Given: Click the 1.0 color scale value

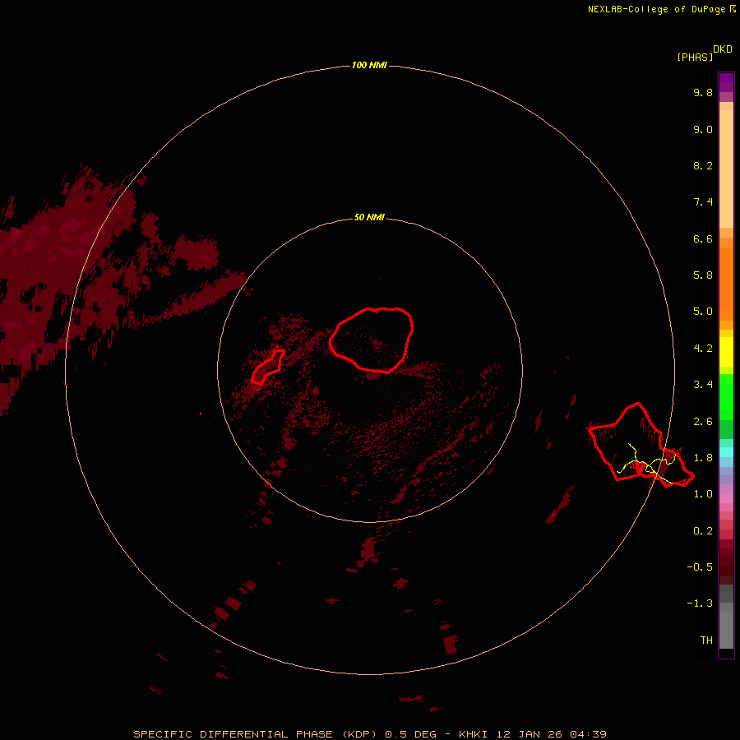Looking at the screenshot, I should (x=703, y=494).
